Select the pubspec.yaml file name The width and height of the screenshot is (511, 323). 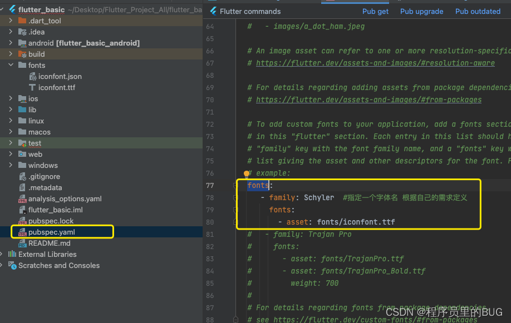pyautogui.click(x=52, y=232)
